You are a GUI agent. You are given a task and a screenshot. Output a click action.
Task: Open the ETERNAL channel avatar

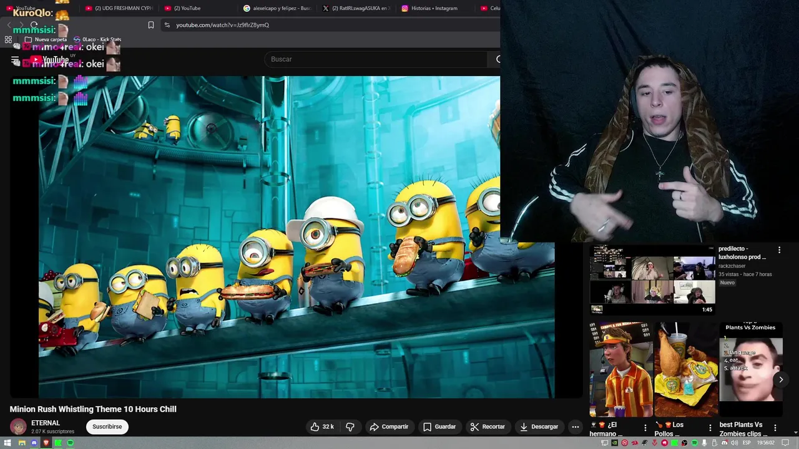(x=18, y=427)
